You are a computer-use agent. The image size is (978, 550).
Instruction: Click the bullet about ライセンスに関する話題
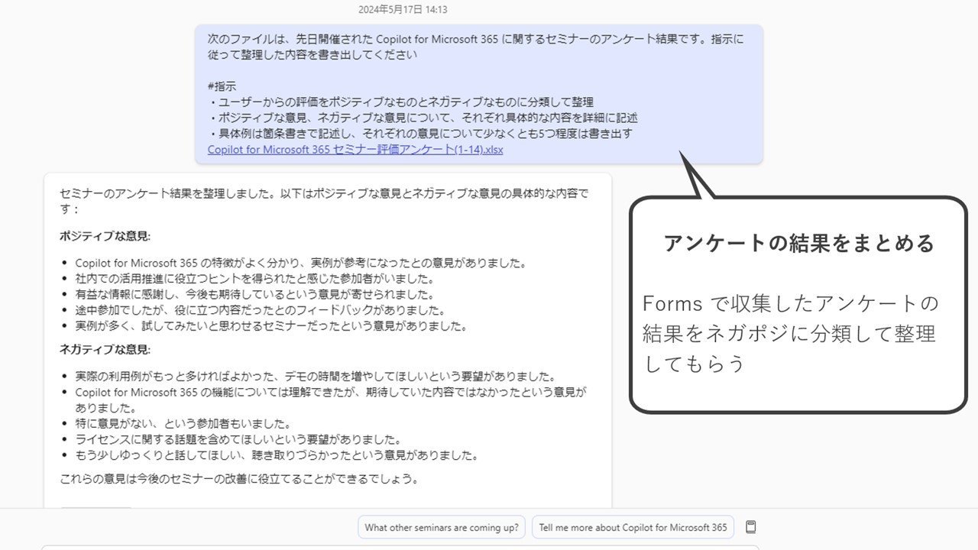238,440
